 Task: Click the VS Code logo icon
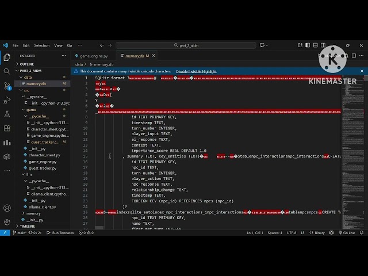[x=5, y=45]
